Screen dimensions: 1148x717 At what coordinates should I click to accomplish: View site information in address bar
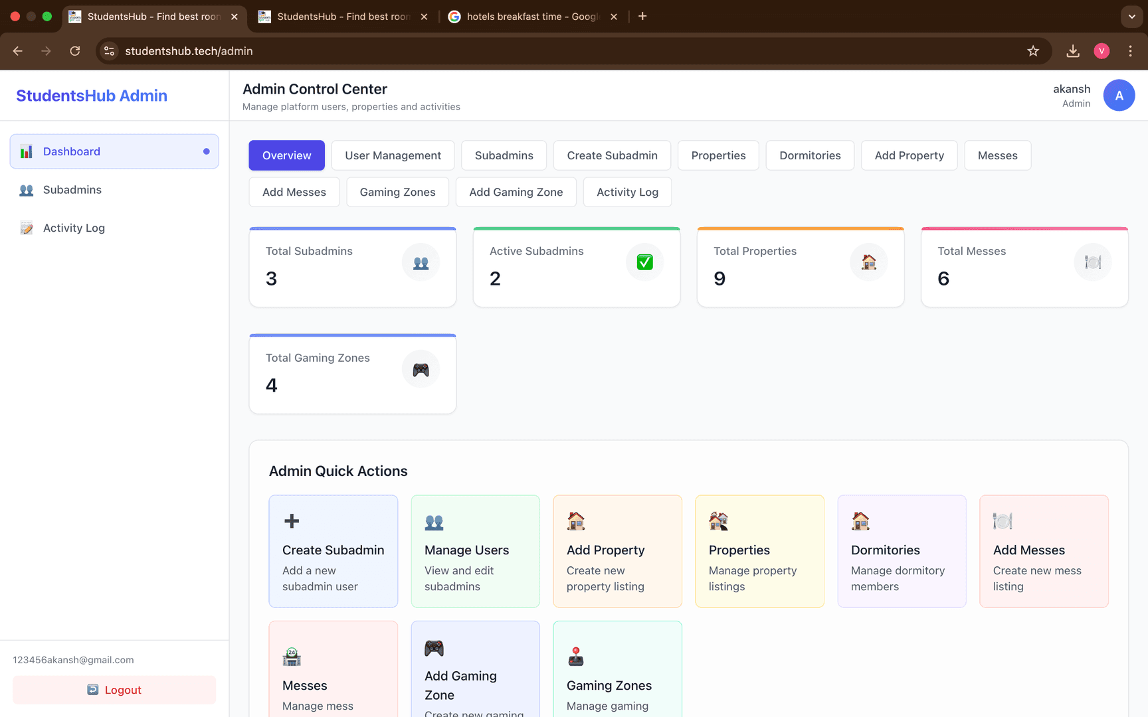tap(110, 51)
